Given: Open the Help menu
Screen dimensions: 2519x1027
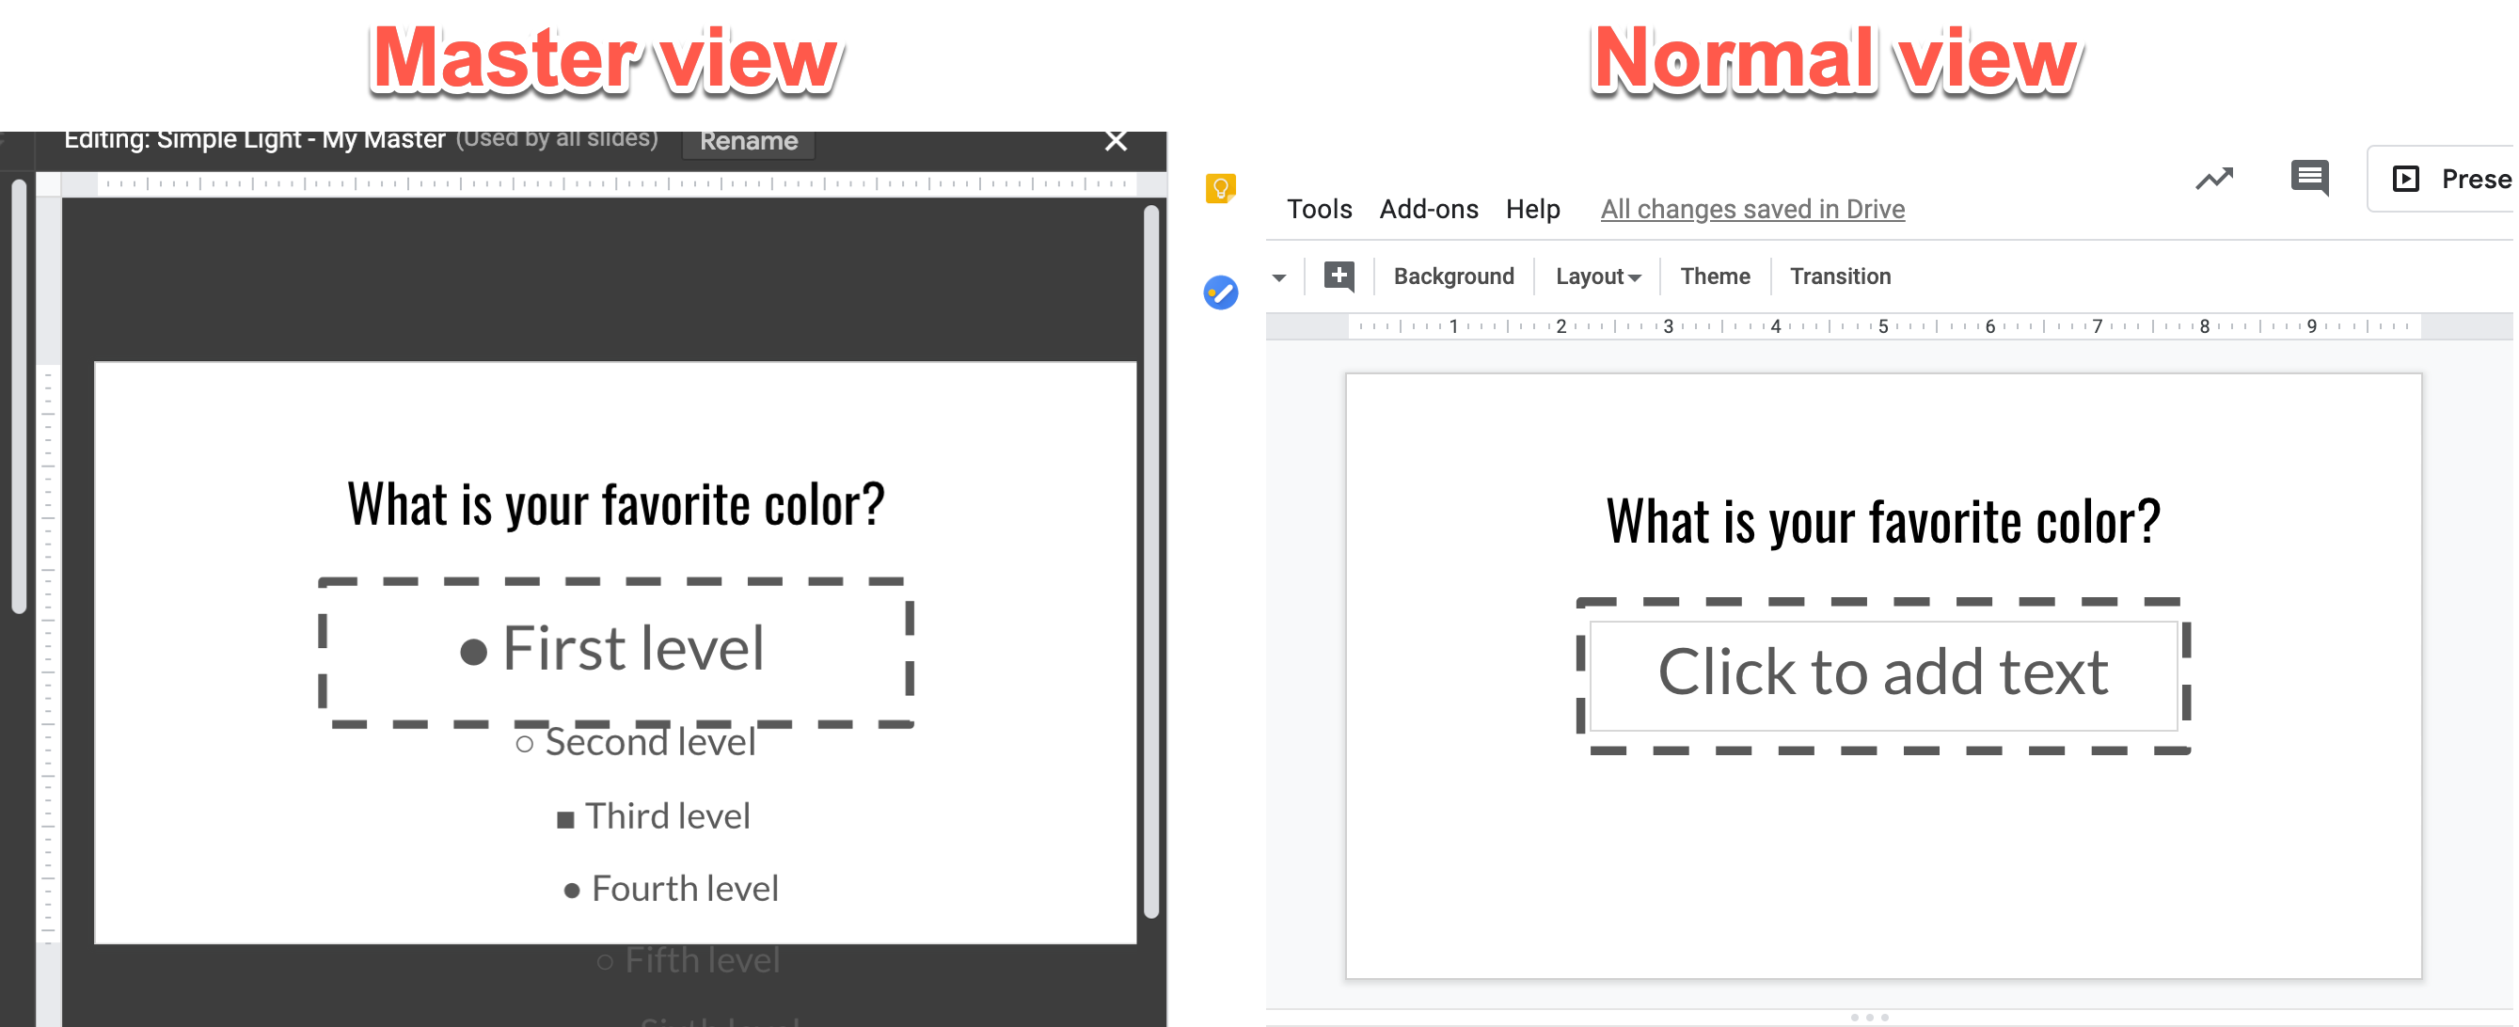Looking at the screenshot, I should click(x=1533, y=209).
